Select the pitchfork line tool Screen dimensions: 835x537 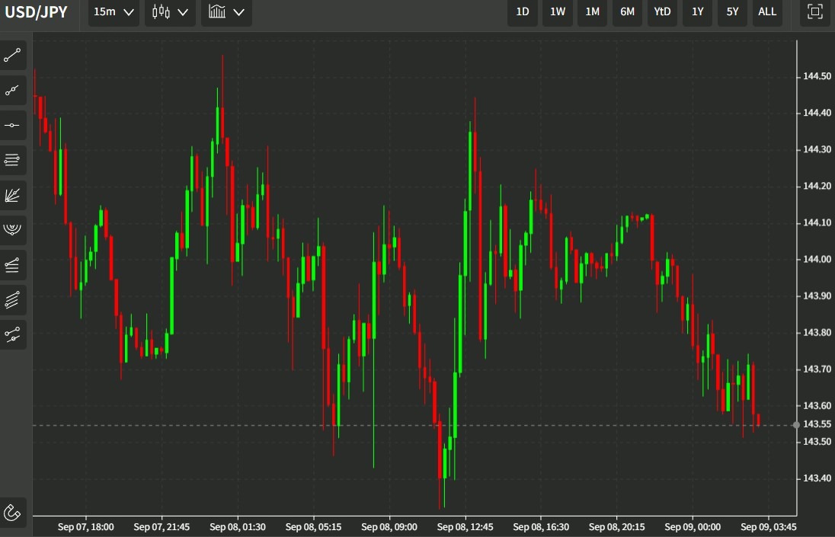pos(13,334)
